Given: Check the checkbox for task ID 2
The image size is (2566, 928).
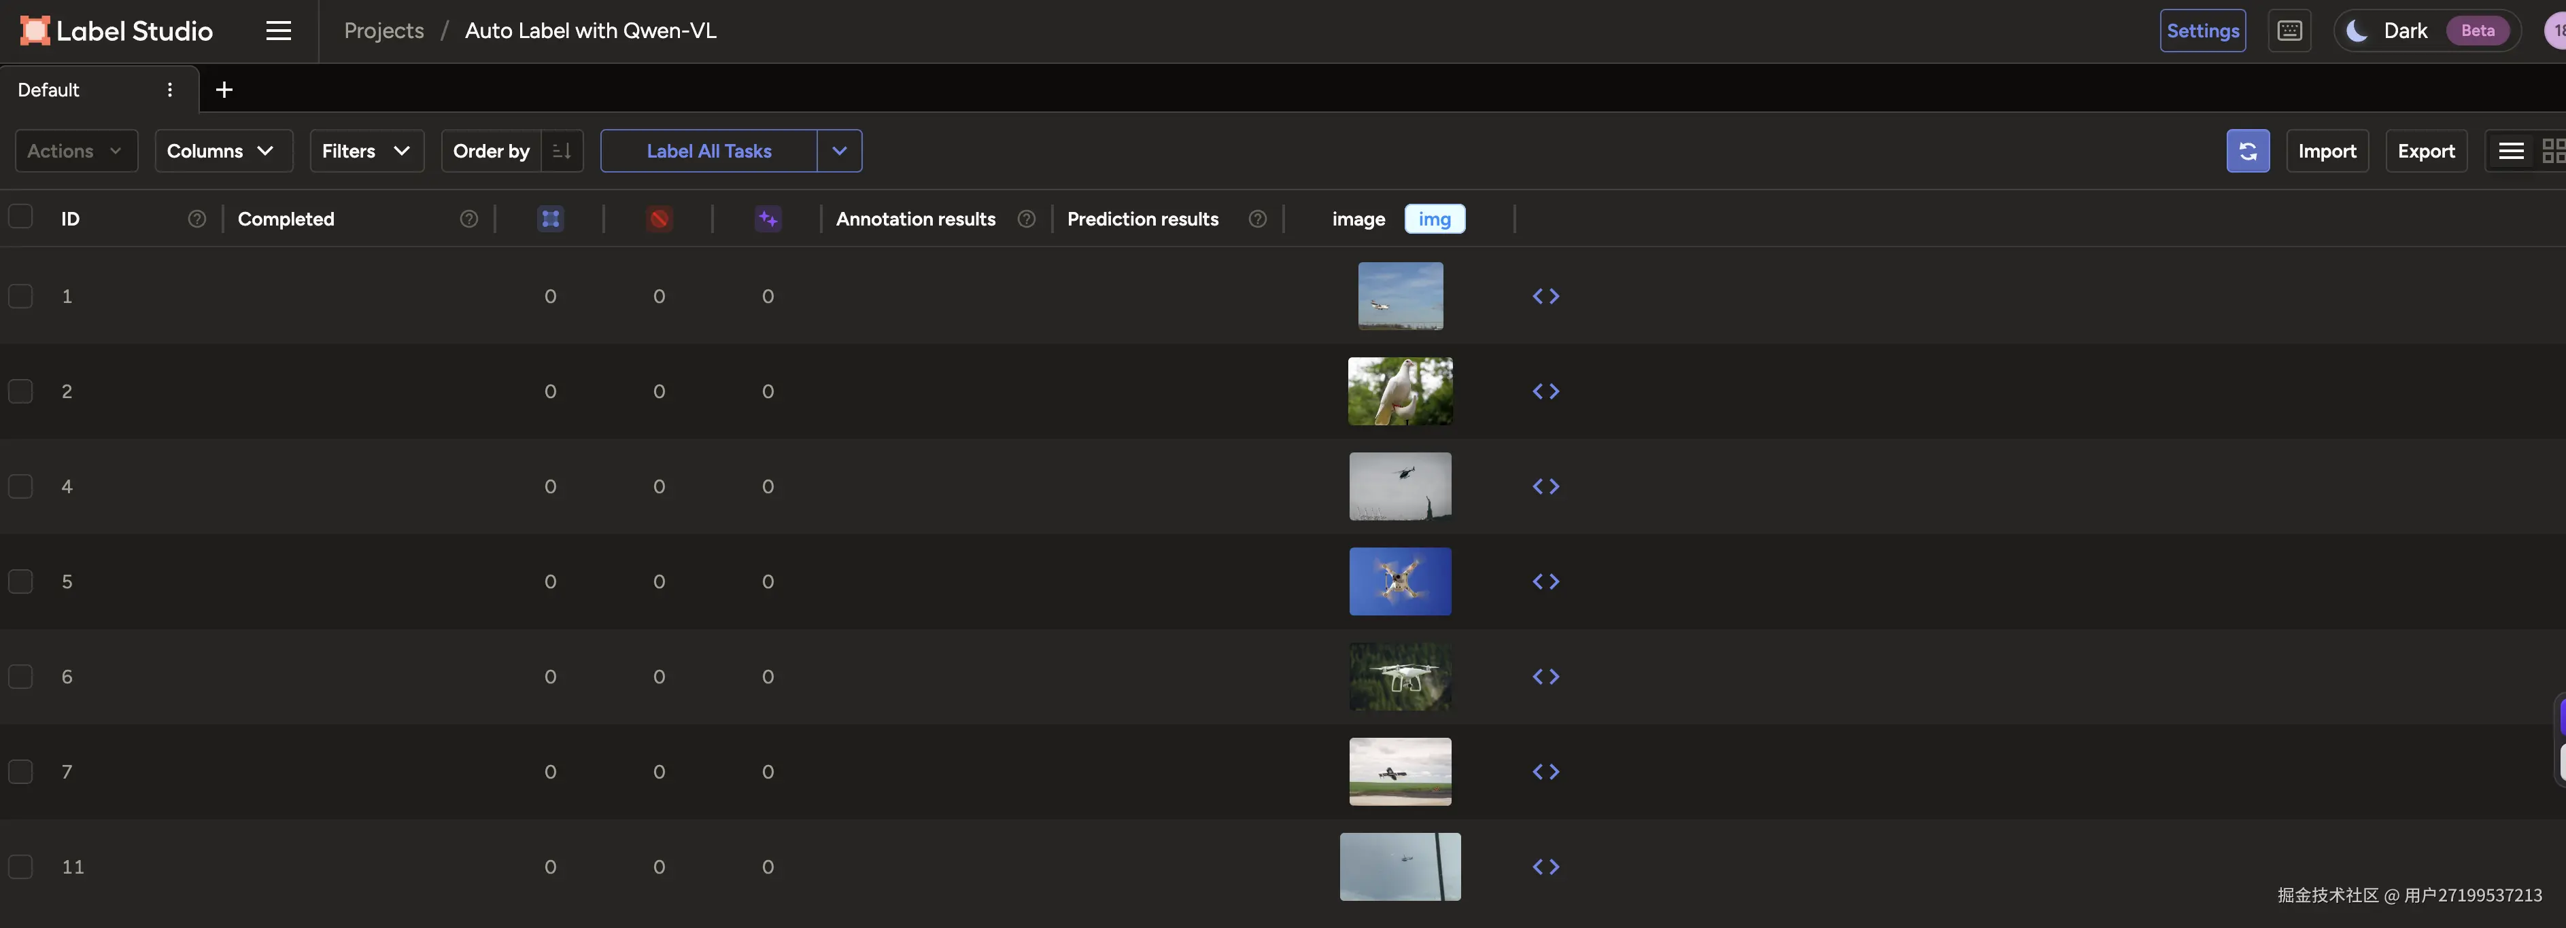Looking at the screenshot, I should [x=21, y=391].
